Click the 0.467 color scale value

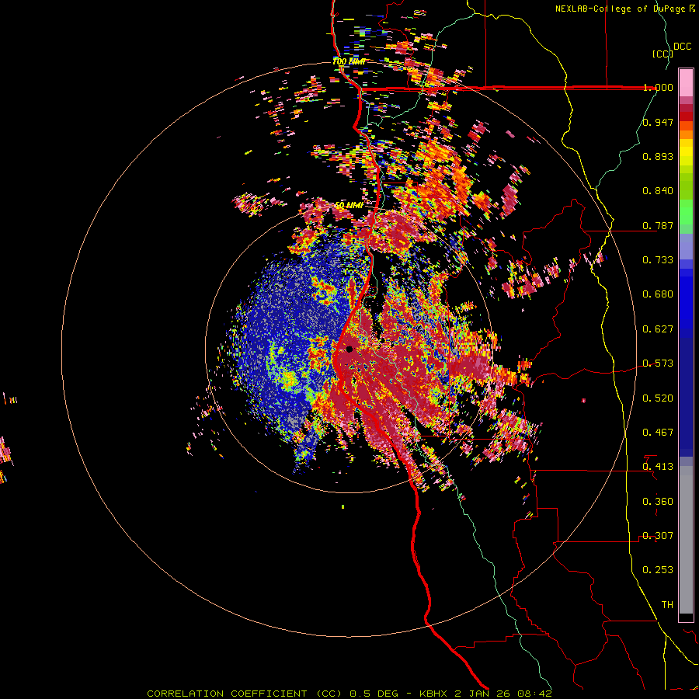[x=658, y=433]
